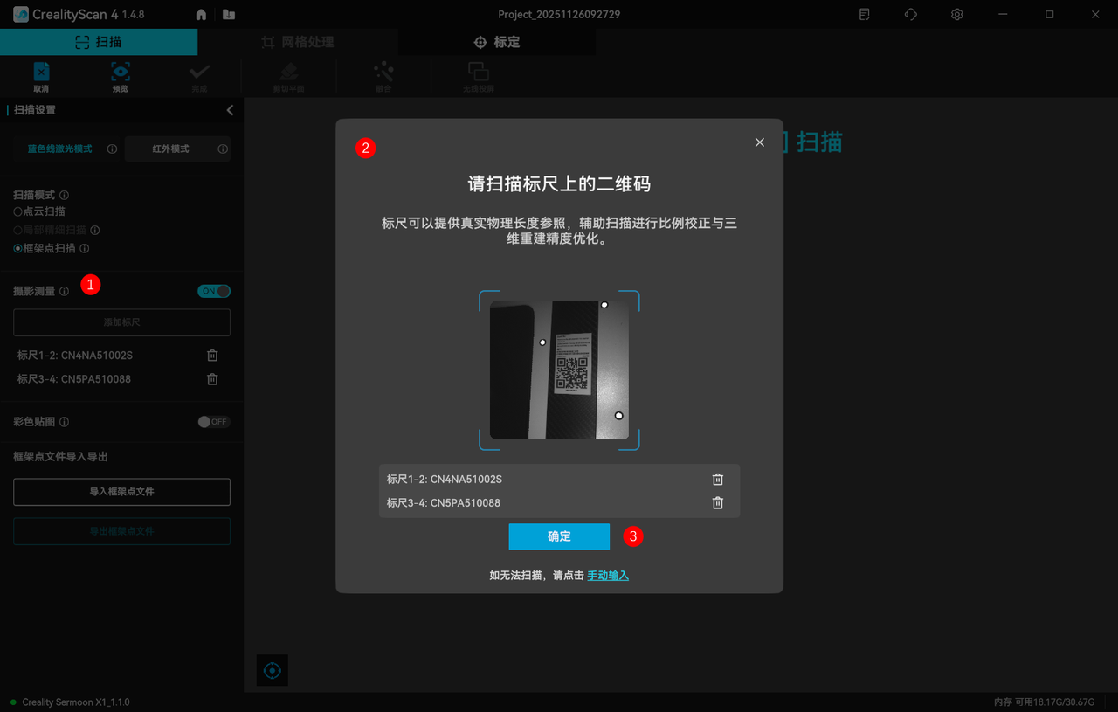1118x712 pixels.
Task: Switch to the 网格处理 tab
Action: click(x=297, y=42)
